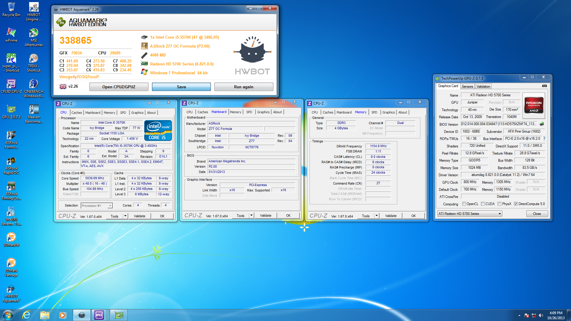
Task: Click the volume speaker tray icon
Action: (541, 315)
